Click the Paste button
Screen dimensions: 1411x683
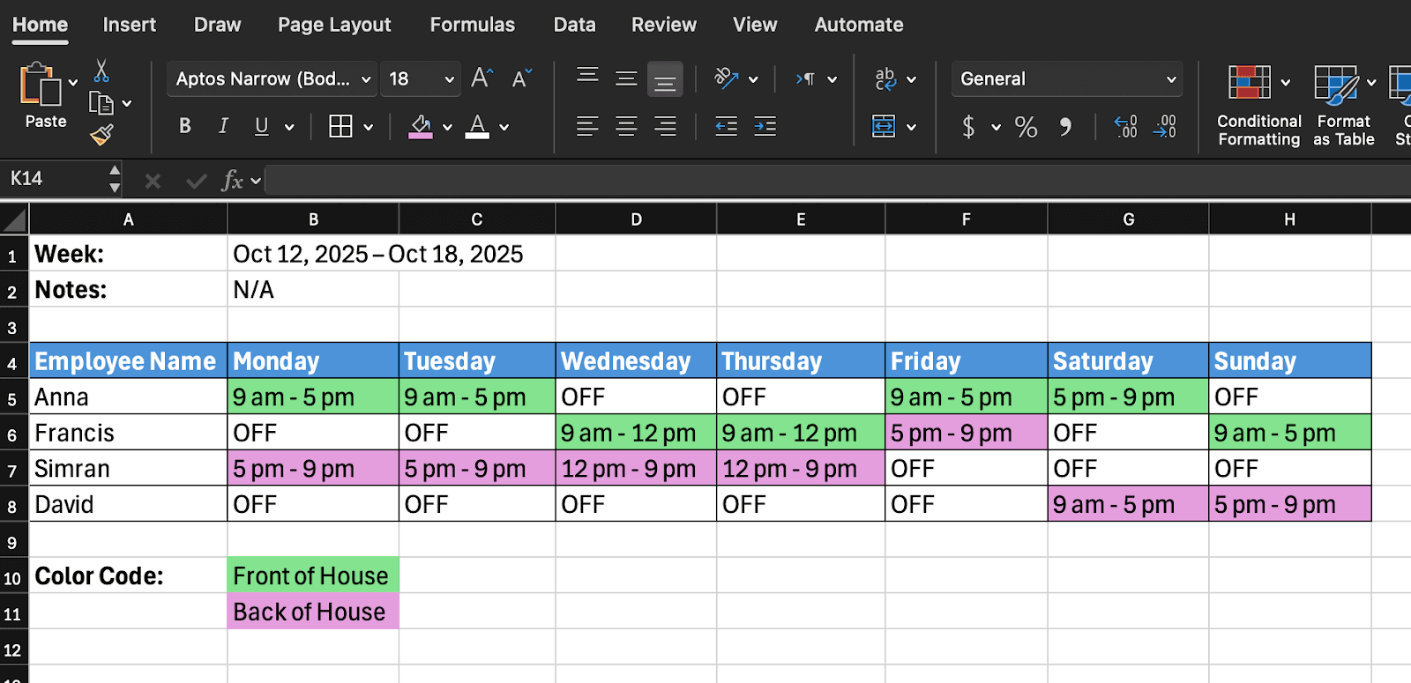click(x=45, y=95)
